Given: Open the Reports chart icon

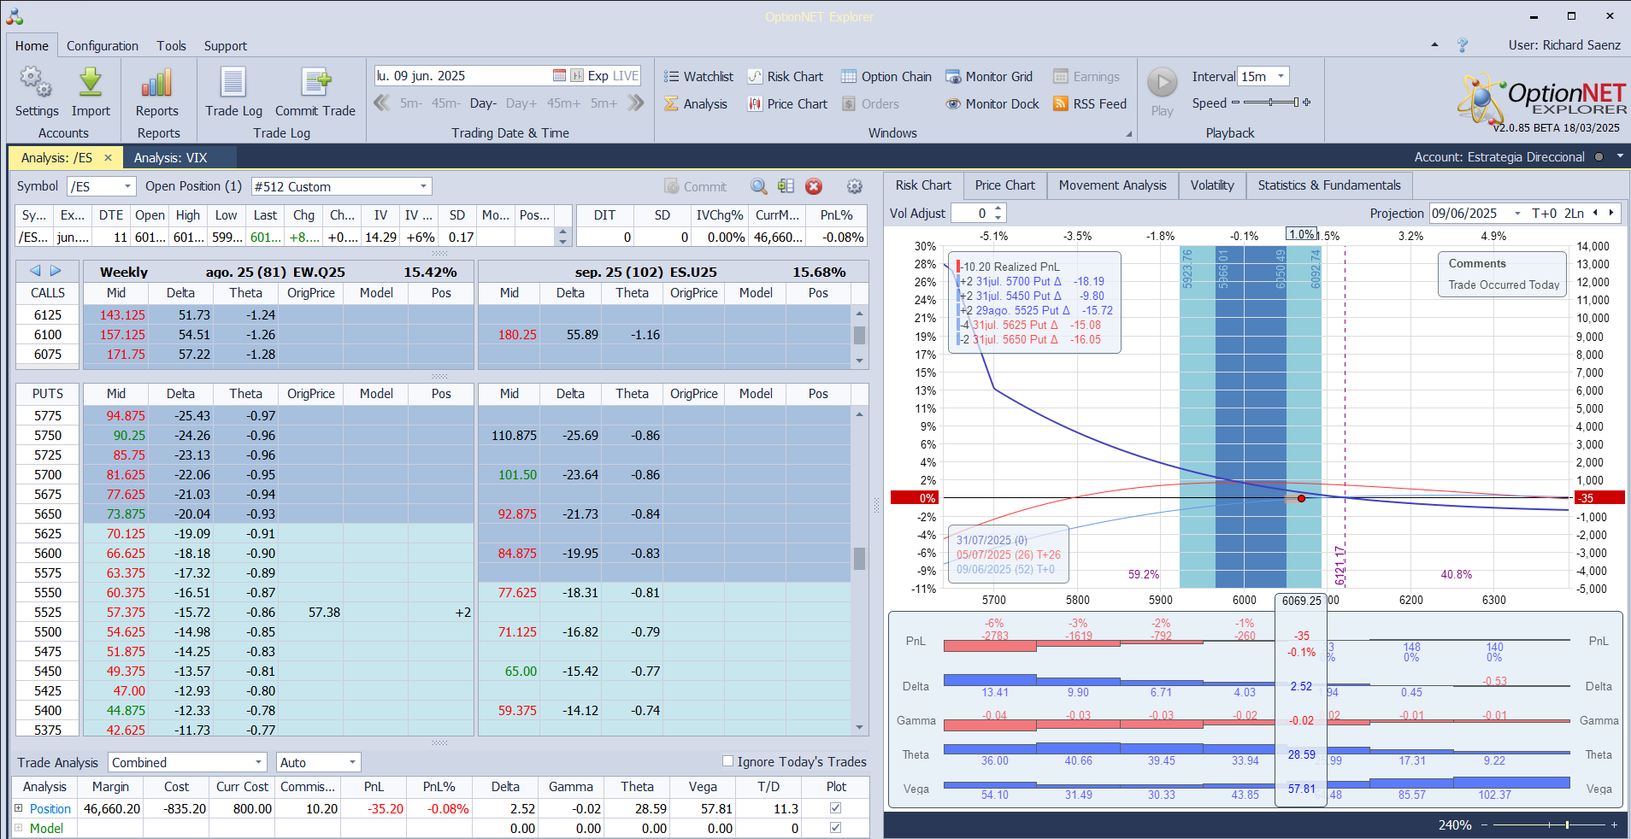Looking at the screenshot, I should pos(156,84).
